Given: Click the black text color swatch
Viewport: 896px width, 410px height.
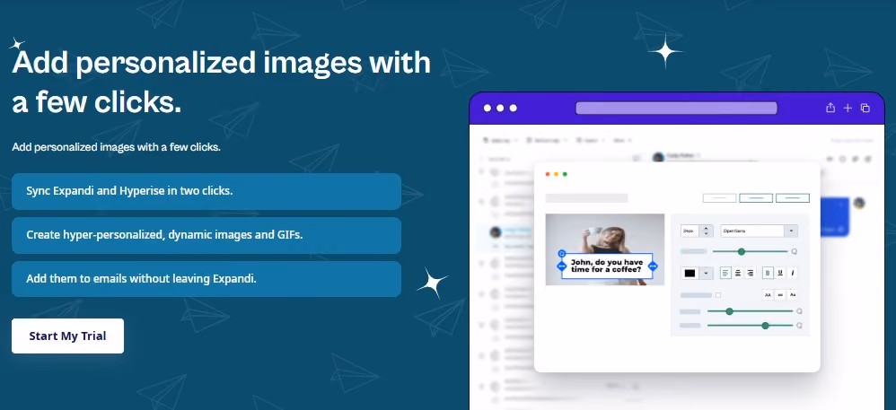Looking at the screenshot, I should tap(690, 273).
